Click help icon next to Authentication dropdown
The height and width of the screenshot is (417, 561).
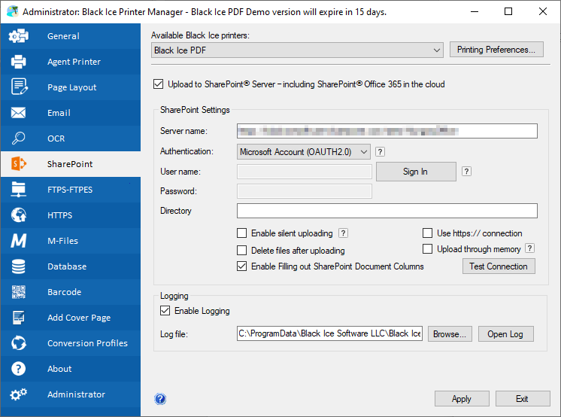[x=380, y=152]
